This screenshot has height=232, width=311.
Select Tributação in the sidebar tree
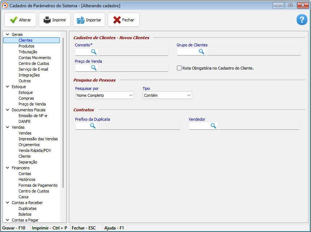click(x=28, y=52)
